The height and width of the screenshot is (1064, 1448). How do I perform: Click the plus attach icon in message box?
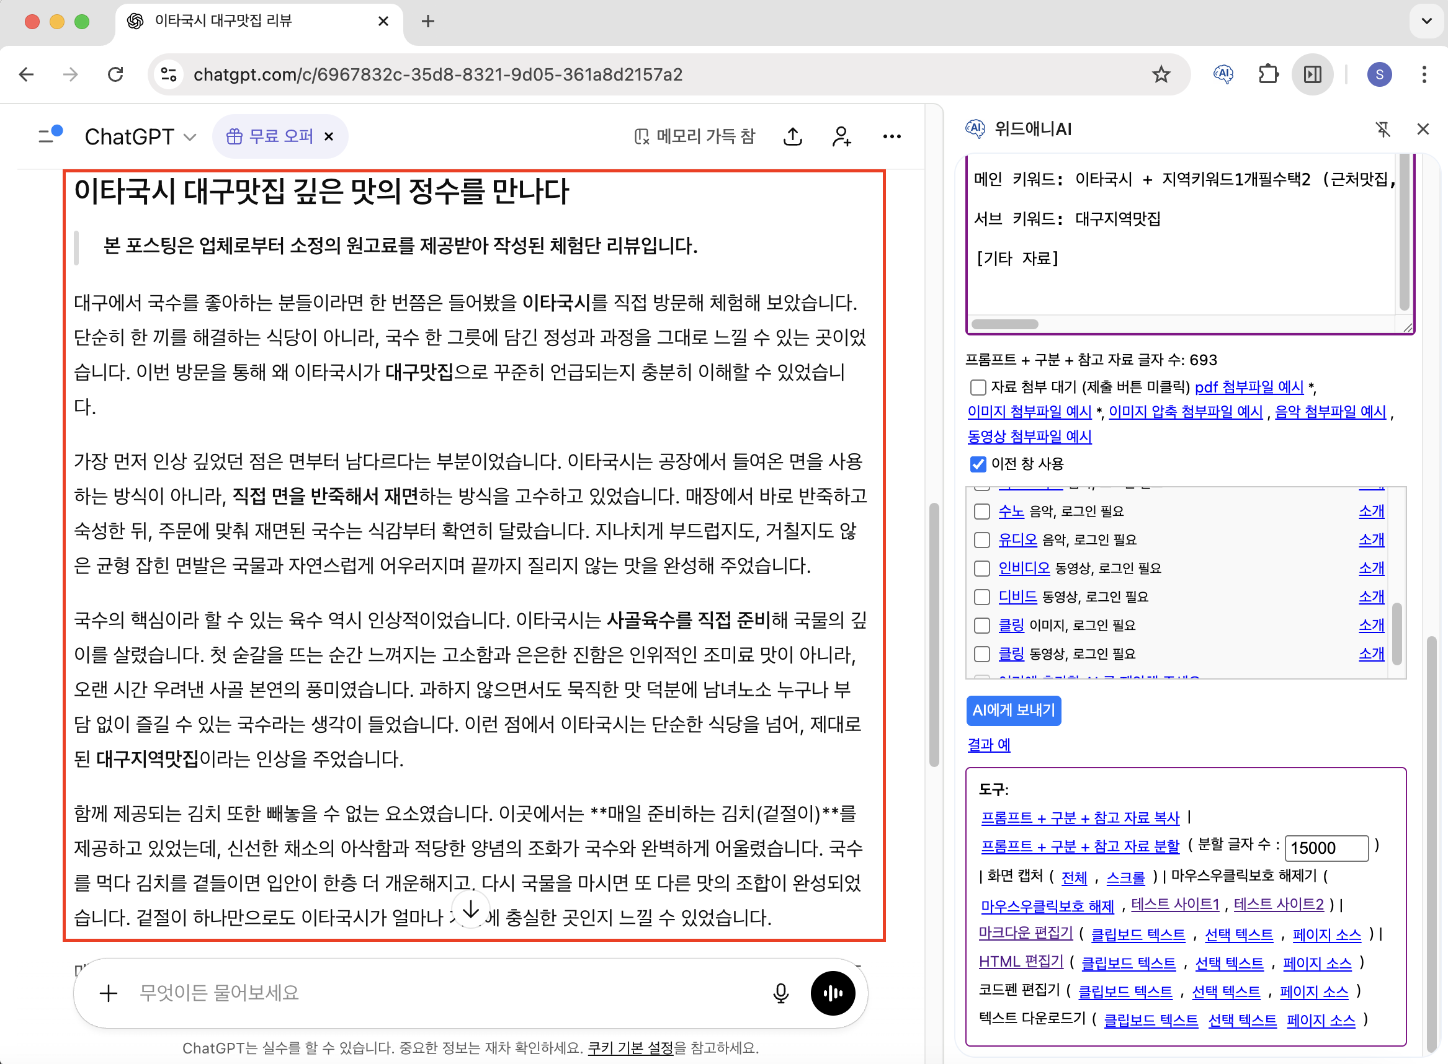pyautogui.click(x=109, y=993)
